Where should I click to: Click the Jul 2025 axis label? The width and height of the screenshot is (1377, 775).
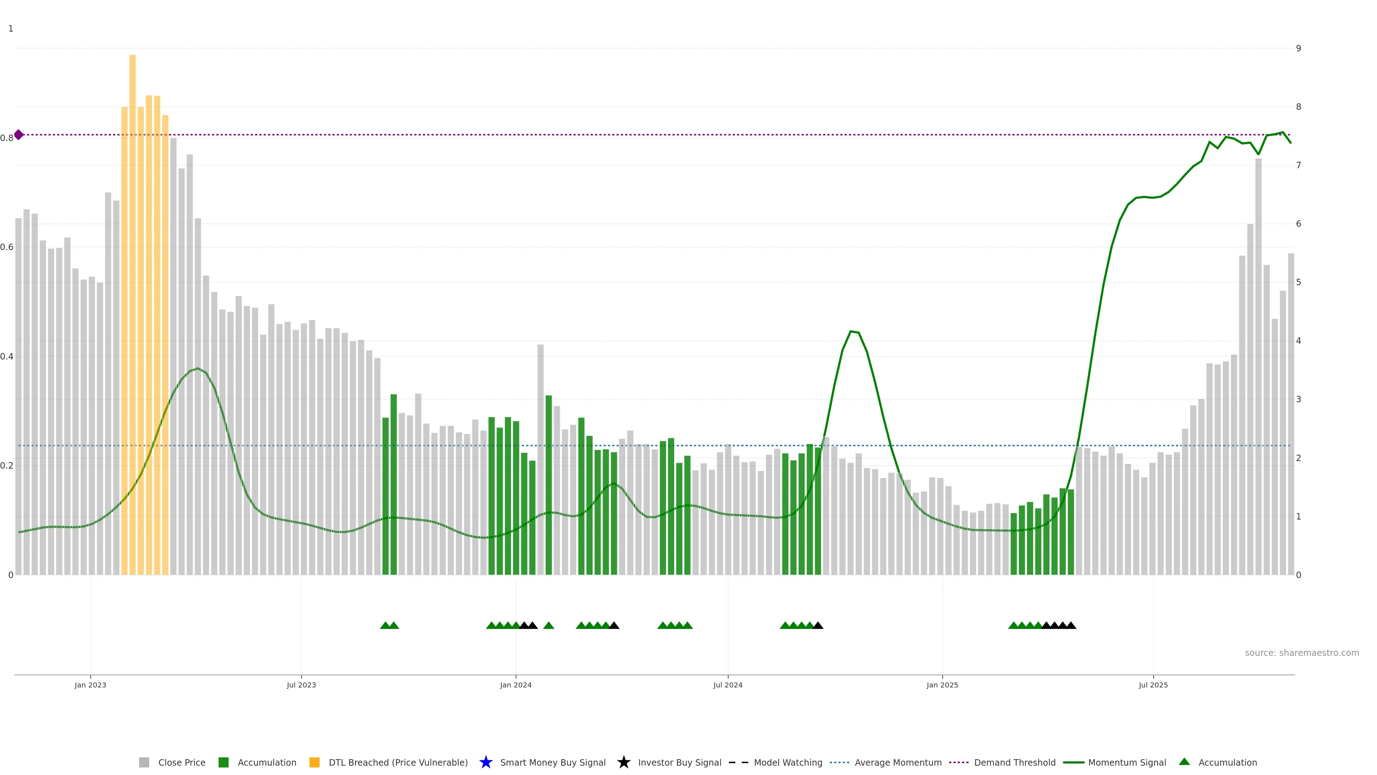point(1153,685)
